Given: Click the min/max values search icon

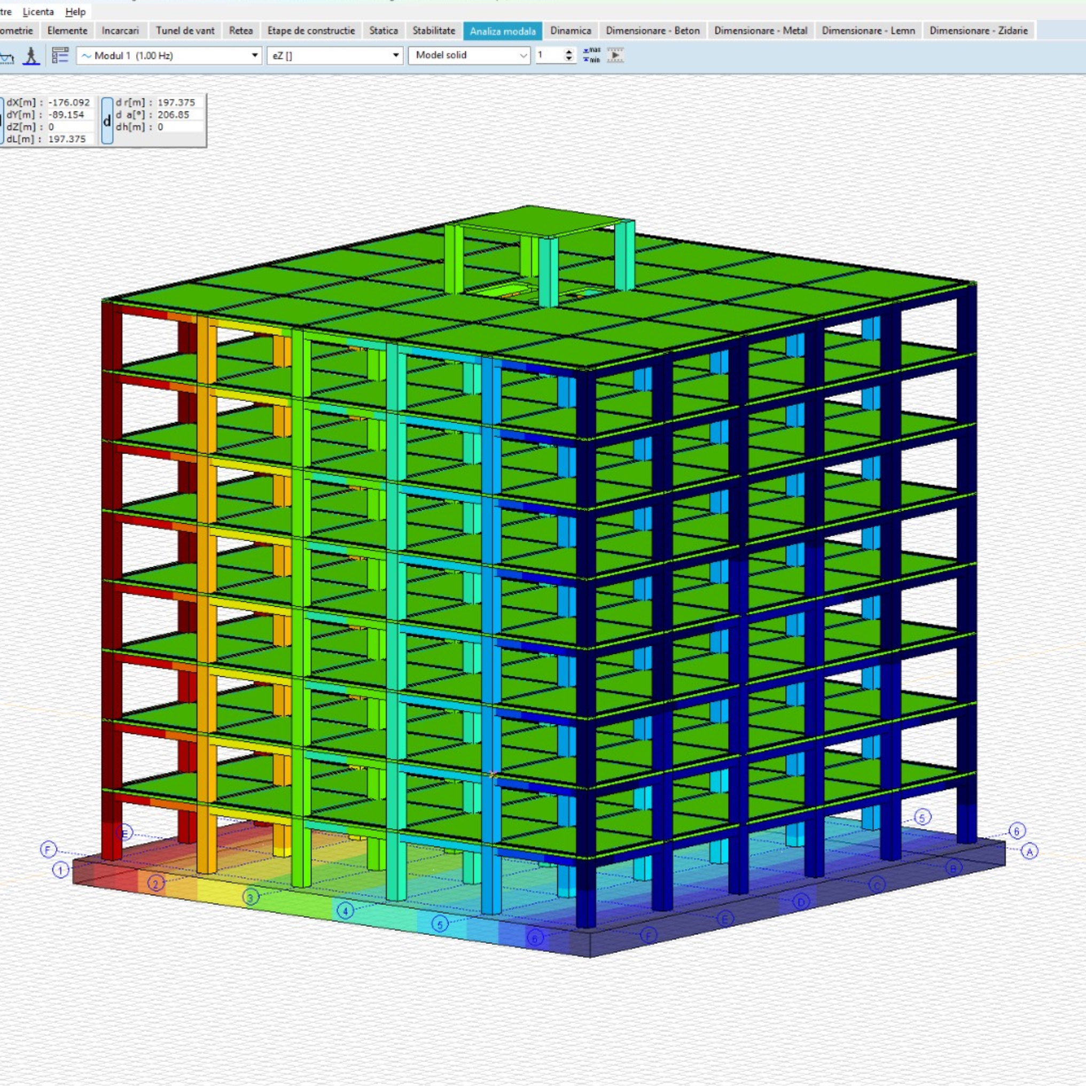Looking at the screenshot, I should pyautogui.click(x=591, y=55).
